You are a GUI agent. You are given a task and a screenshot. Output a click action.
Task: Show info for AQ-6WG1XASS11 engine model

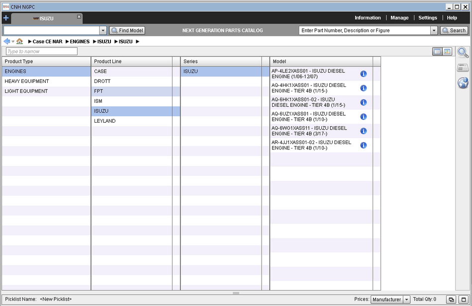click(363, 131)
